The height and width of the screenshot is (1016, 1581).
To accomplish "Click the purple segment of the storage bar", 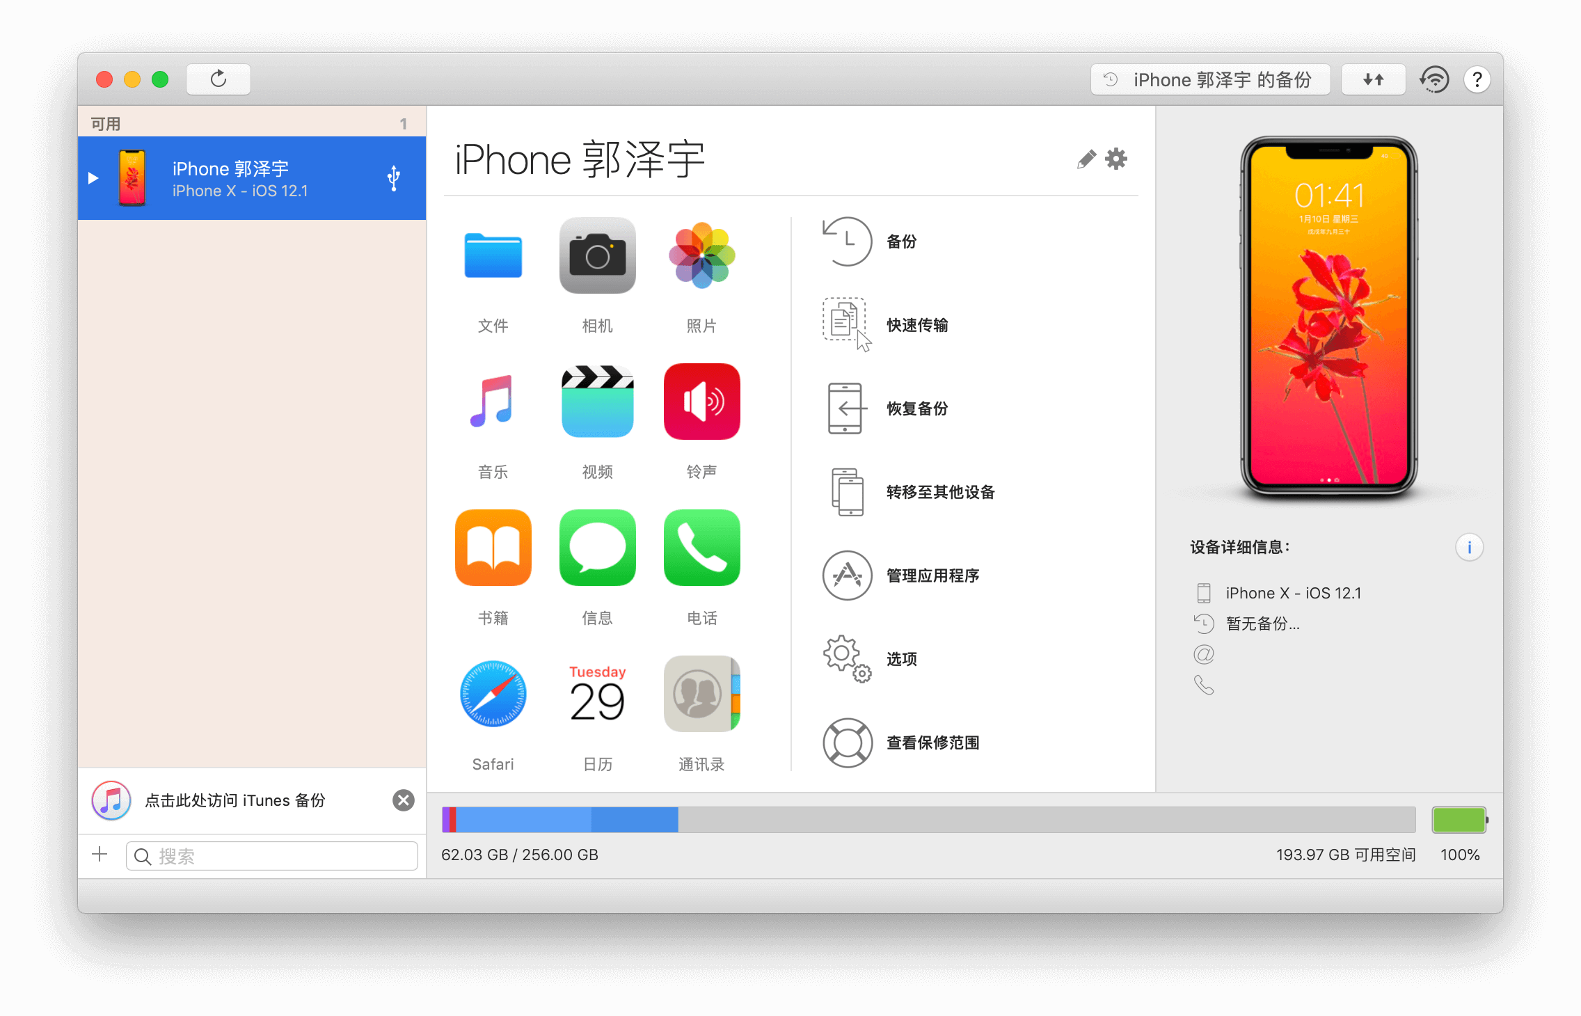I will [445, 820].
